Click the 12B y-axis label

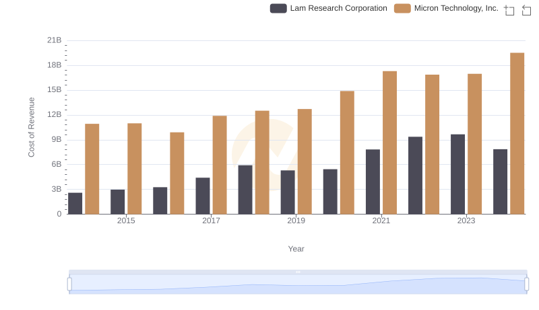tap(55, 114)
